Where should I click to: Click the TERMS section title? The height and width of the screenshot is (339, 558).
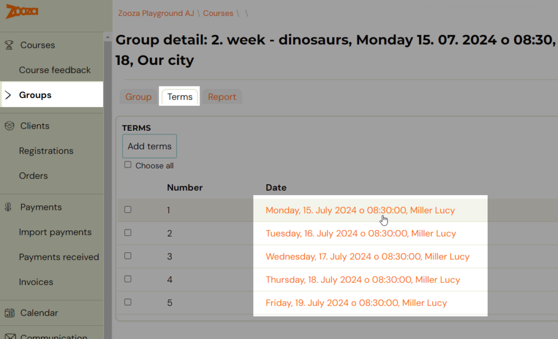136,128
